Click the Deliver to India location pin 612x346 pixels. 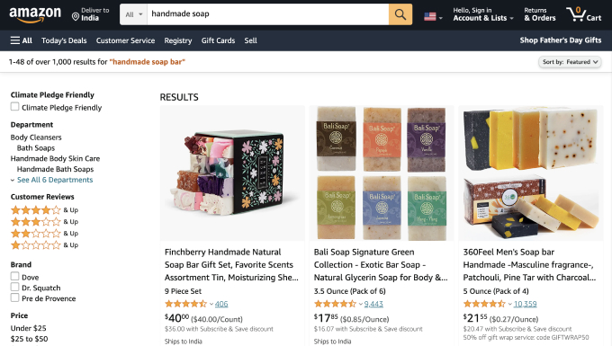click(x=76, y=16)
